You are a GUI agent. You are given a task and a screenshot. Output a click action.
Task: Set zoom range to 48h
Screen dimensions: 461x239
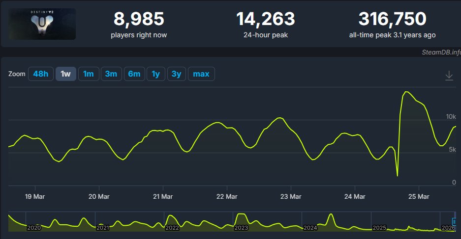point(40,74)
